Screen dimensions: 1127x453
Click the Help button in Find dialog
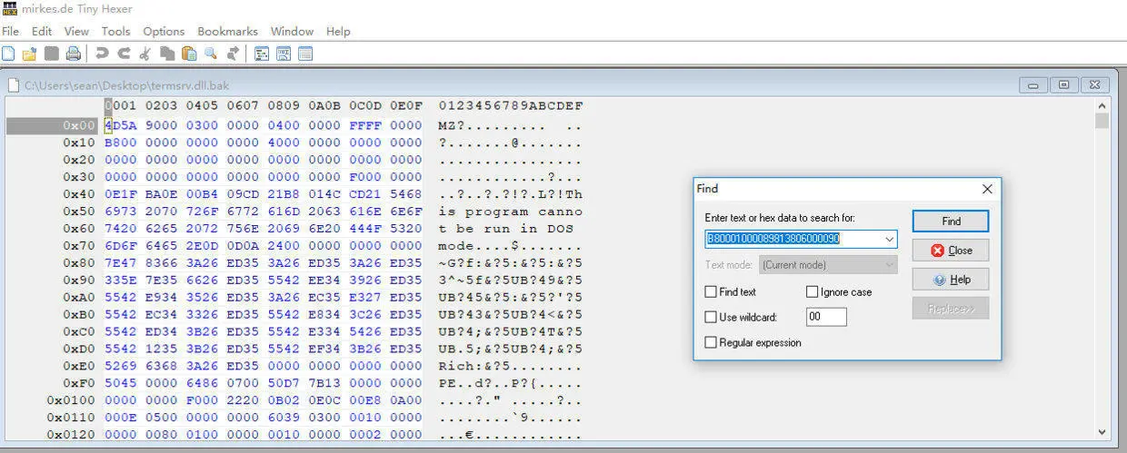(x=951, y=280)
